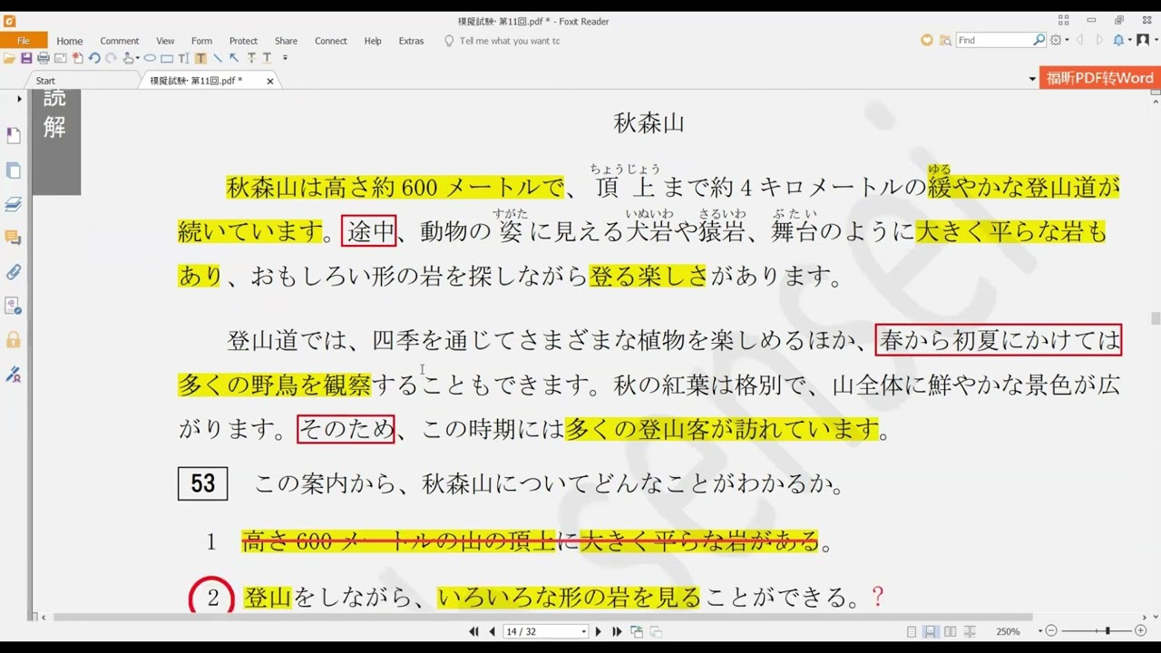Image resolution: width=1161 pixels, height=653 pixels.
Task: Go to the next page
Action: (x=598, y=631)
